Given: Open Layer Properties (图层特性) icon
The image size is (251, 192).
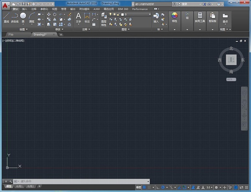Looking at the screenshot, I should pyautogui.click(x=104, y=18).
